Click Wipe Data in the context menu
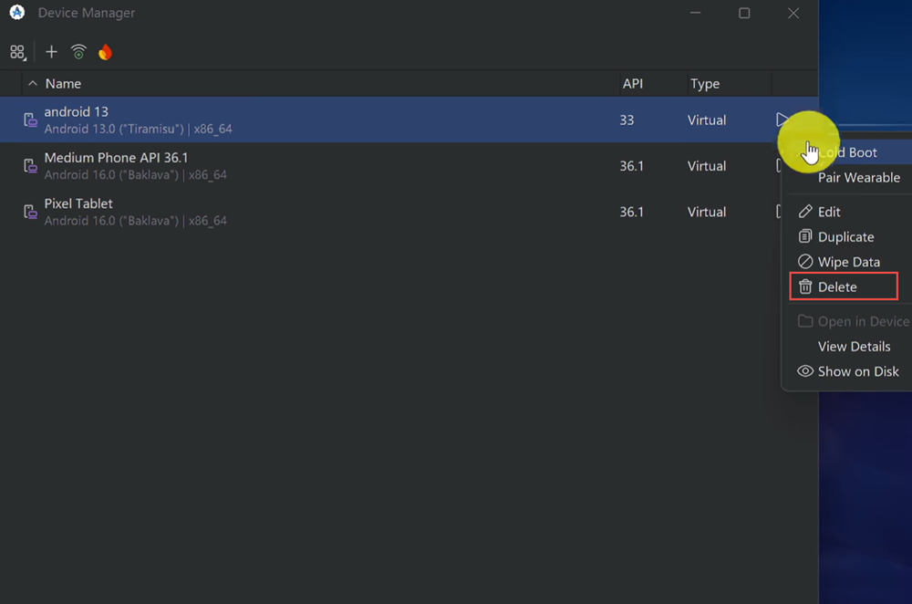The height and width of the screenshot is (604, 912). pyautogui.click(x=848, y=262)
